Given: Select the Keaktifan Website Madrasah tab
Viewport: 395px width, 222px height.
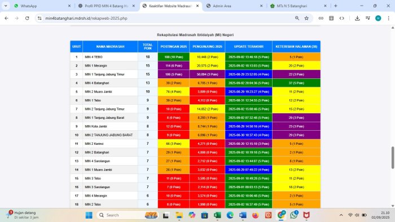Looking at the screenshot, I should click(x=170, y=6).
